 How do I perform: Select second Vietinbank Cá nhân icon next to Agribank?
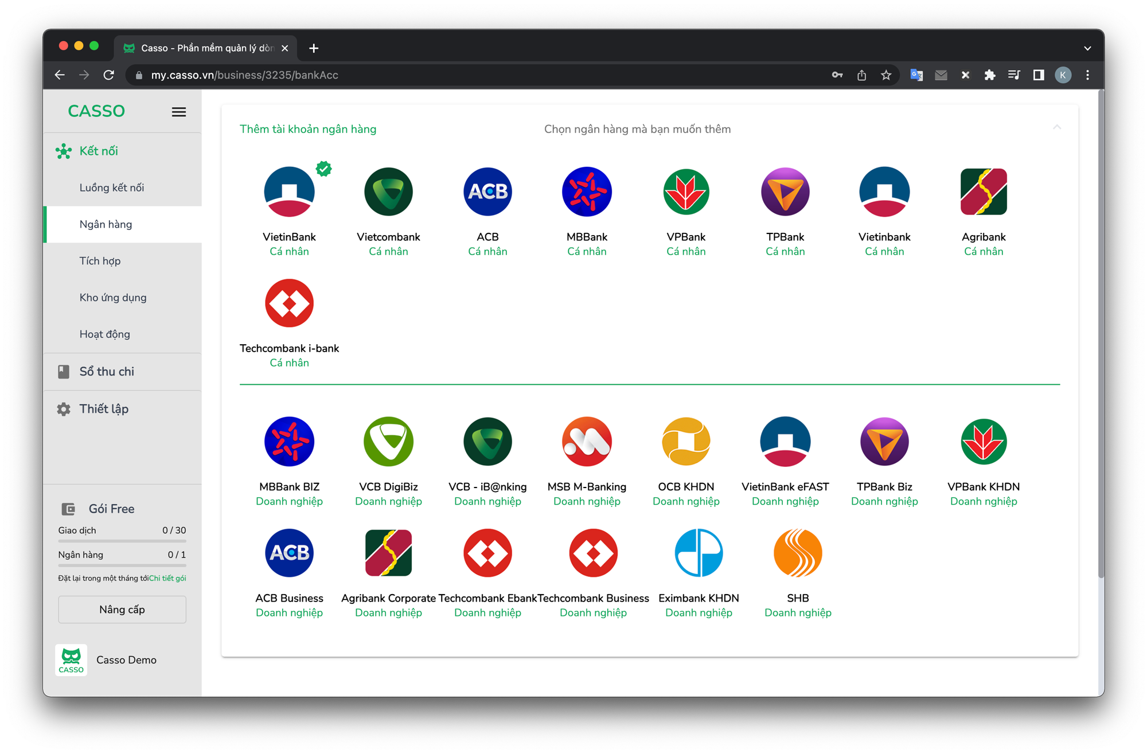click(884, 192)
